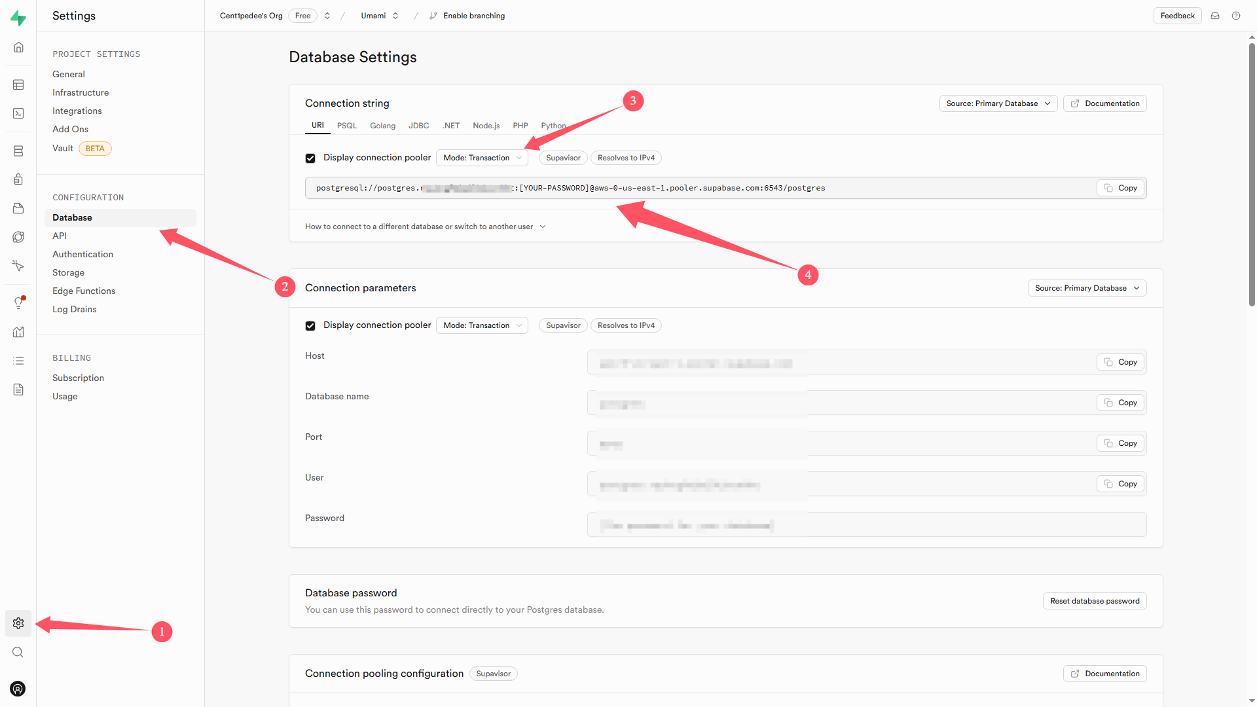Open the SQL Editor terminal icon
Image resolution: width=1257 pixels, height=707 pixels.
click(x=18, y=114)
